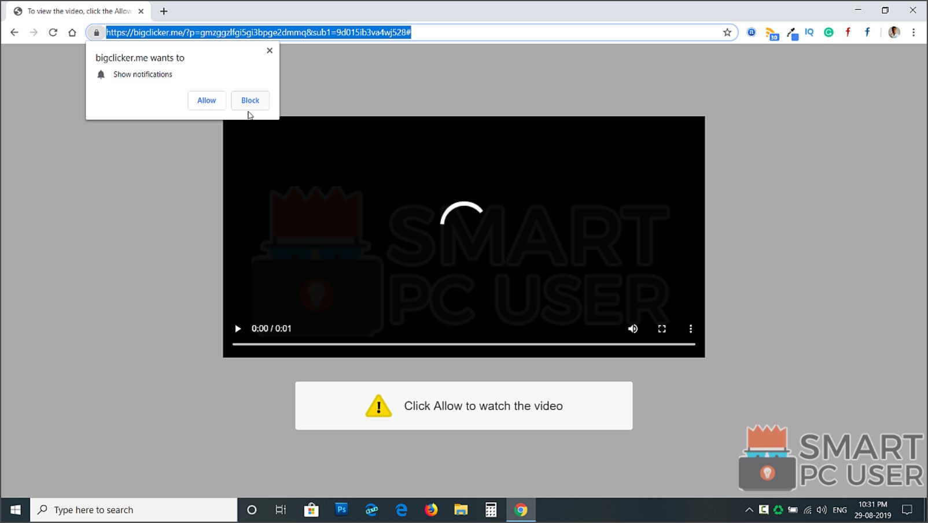Click the IQ extension icon
Image resolution: width=928 pixels, height=523 pixels.
809,32
